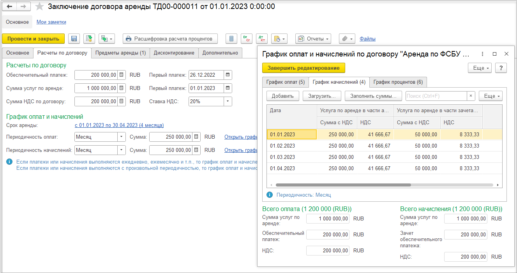Click the horizontal scrollbar in schedule table
517x273 pixels.
(343, 185)
